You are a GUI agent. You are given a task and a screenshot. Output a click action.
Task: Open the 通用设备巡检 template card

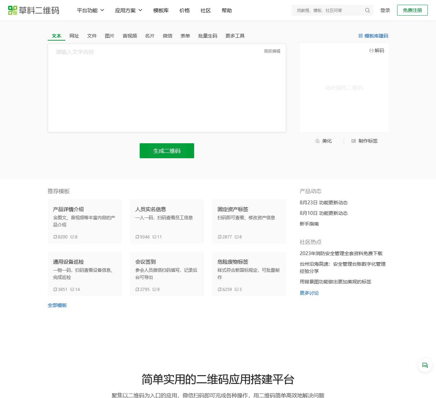(x=85, y=274)
